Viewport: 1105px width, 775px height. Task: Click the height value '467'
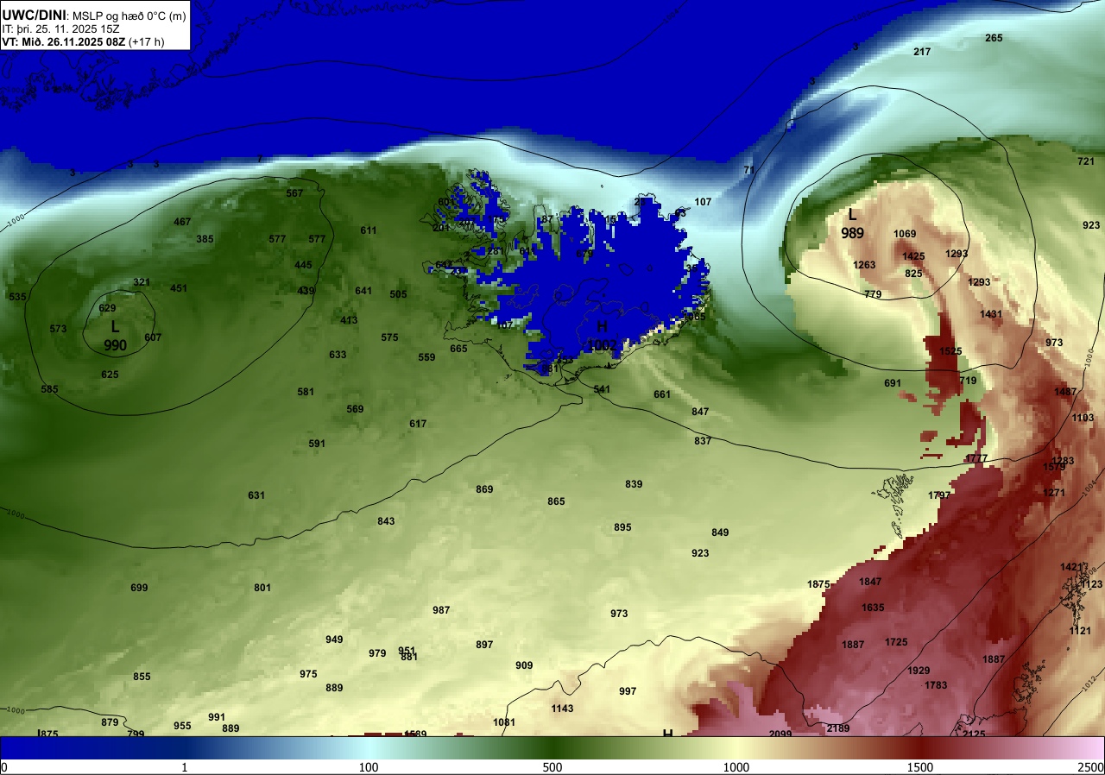click(182, 222)
